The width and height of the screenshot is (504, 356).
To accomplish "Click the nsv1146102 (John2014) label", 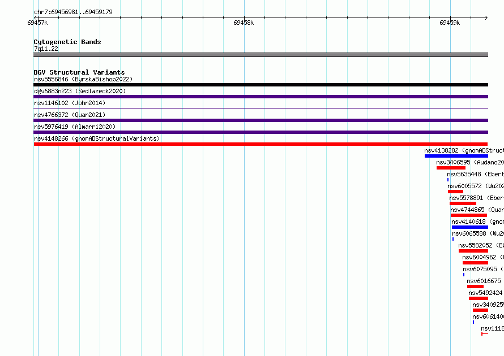I will [x=70, y=103].
